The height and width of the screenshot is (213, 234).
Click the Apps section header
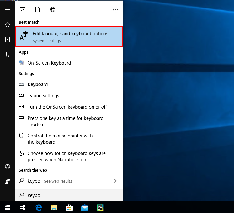[24, 52]
